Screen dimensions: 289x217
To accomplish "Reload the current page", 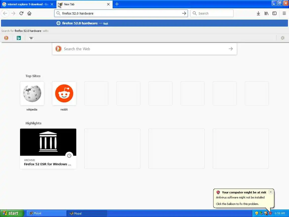I will (21, 13).
